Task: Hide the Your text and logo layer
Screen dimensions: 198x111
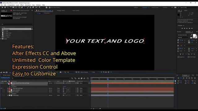Action: [x=1, y=88]
